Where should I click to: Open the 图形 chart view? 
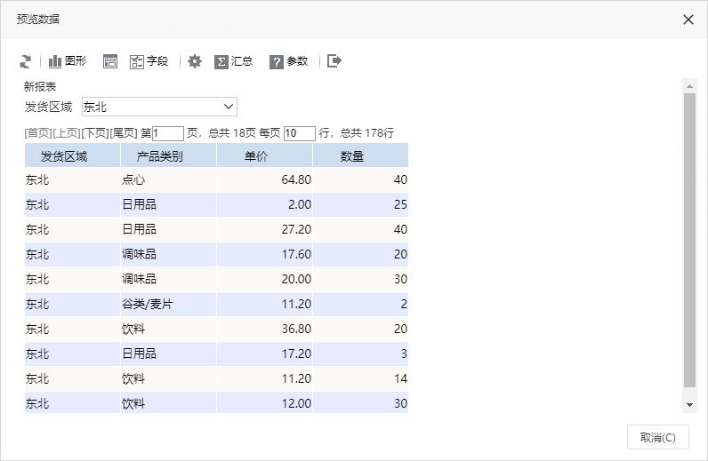click(68, 61)
